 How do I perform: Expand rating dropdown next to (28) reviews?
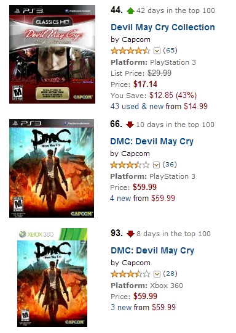[157, 274]
